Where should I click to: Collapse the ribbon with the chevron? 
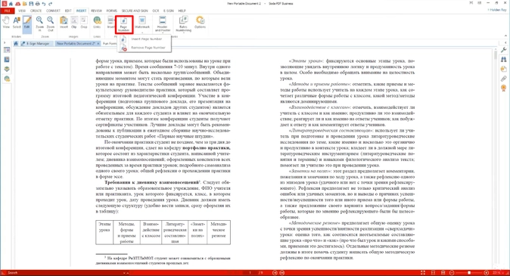click(505, 36)
